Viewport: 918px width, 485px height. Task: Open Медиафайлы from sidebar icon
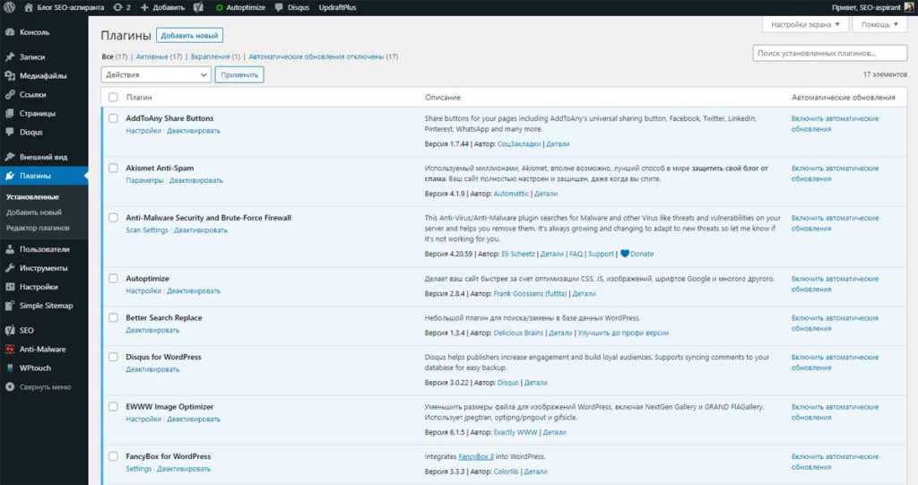[10, 76]
